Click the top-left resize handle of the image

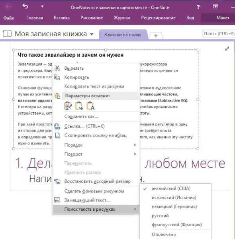pyautogui.click(x=14, y=50)
